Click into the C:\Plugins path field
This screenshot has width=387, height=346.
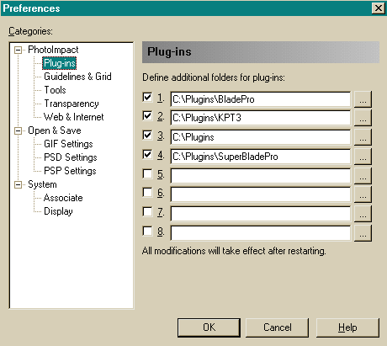(x=261, y=137)
